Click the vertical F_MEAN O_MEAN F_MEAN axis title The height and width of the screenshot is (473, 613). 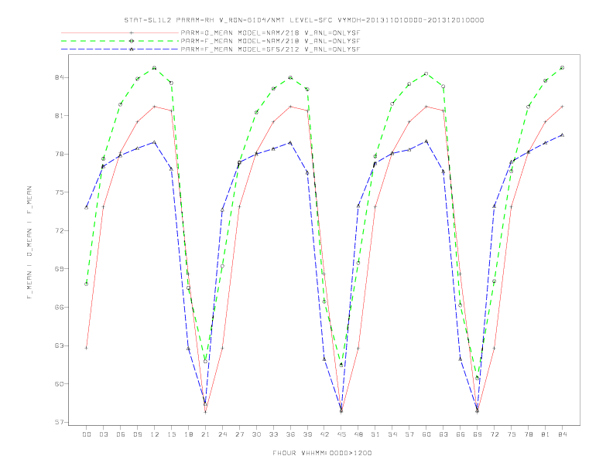point(29,243)
